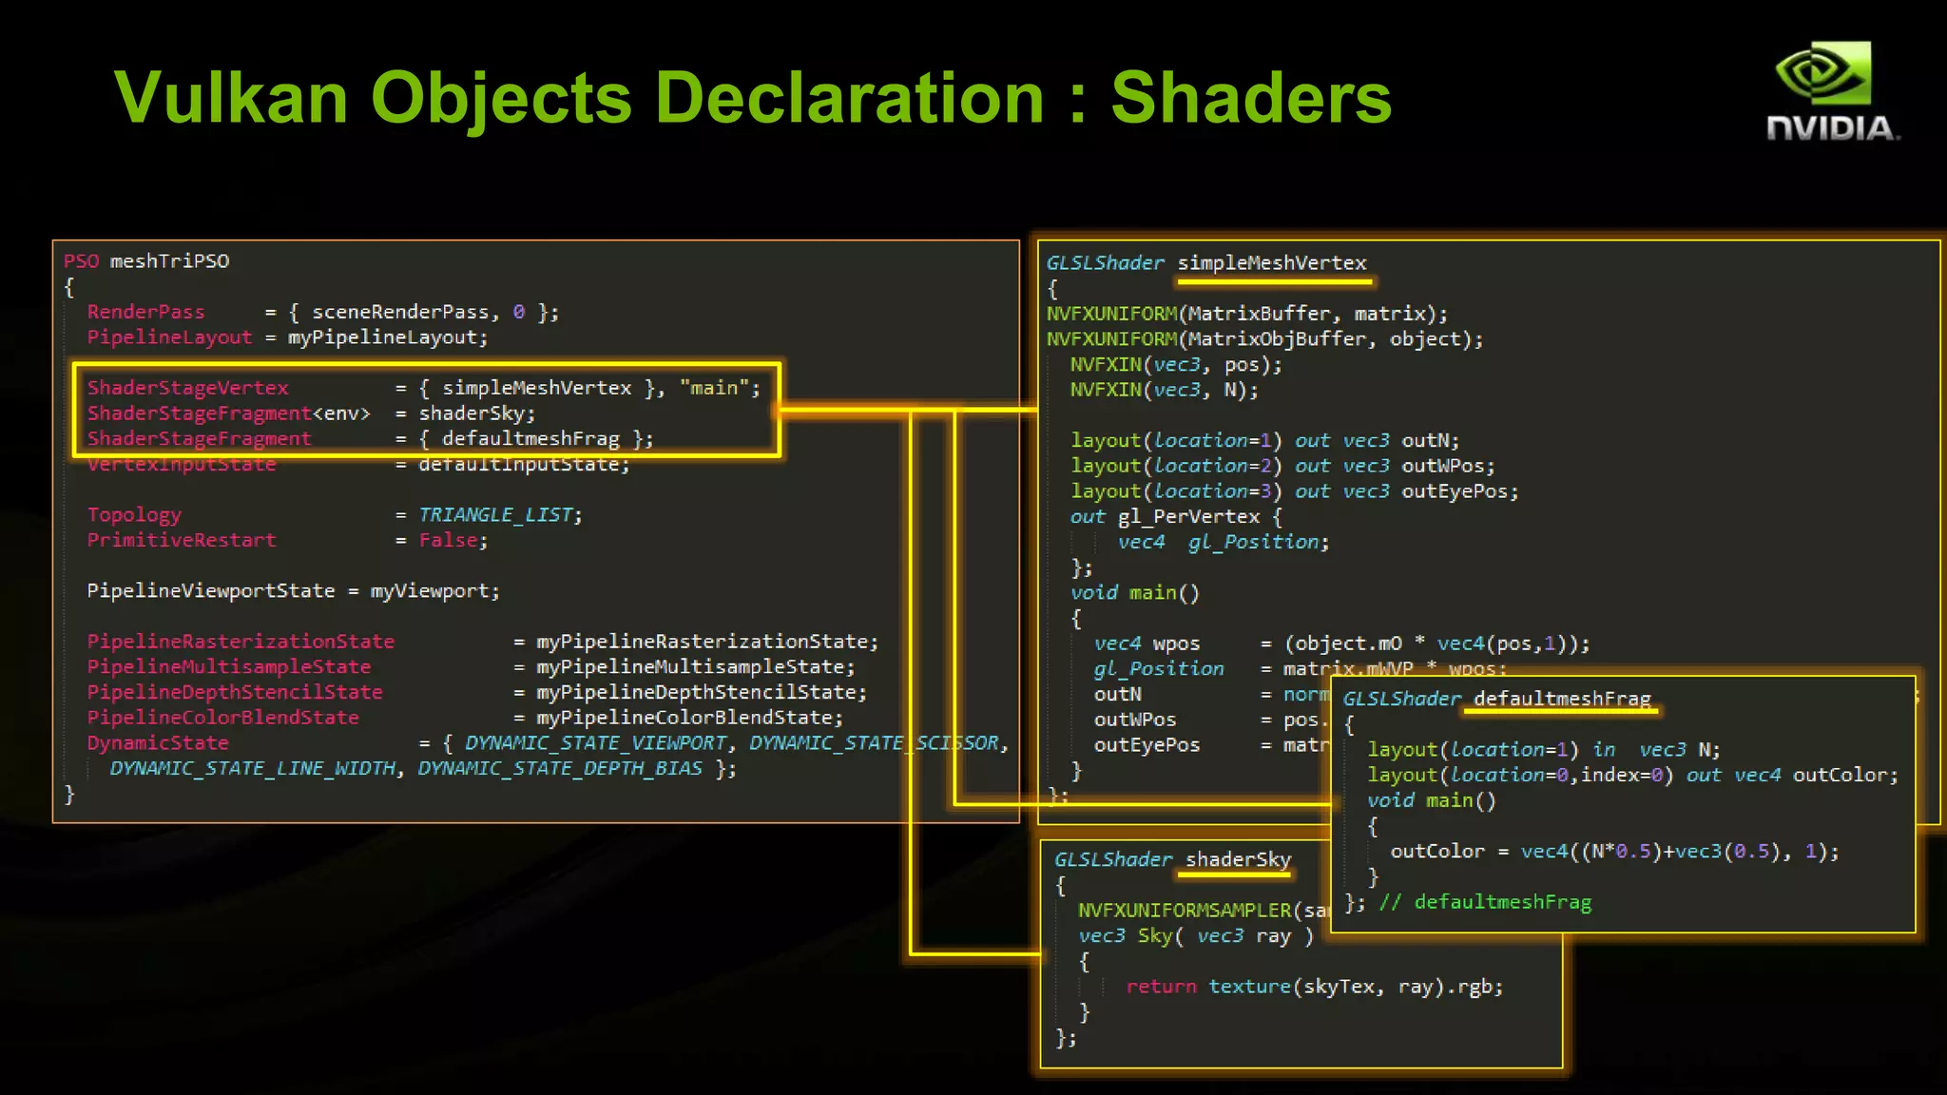Click 'shaderSky;' assignment in PSO block
Viewport: 1947px width, 1095px height.
click(x=477, y=413)
